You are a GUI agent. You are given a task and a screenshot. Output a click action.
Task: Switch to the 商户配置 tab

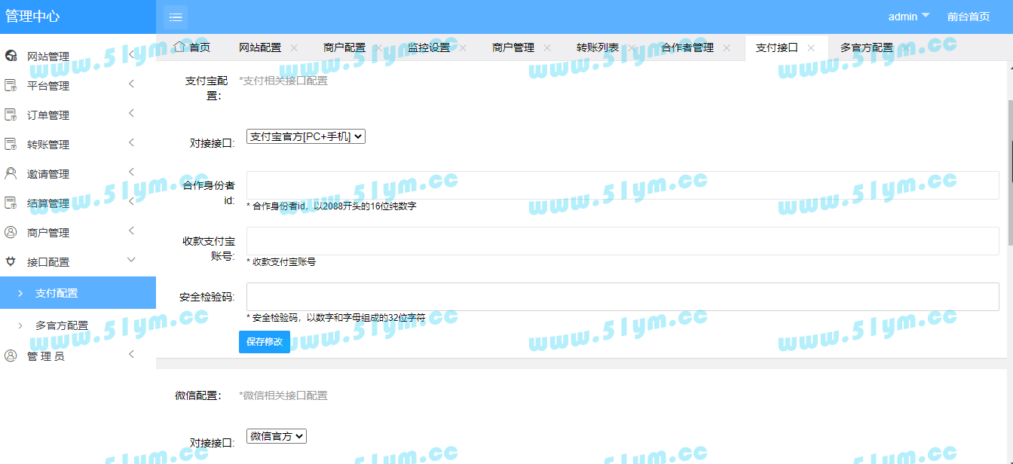click(x=344, y=47)
